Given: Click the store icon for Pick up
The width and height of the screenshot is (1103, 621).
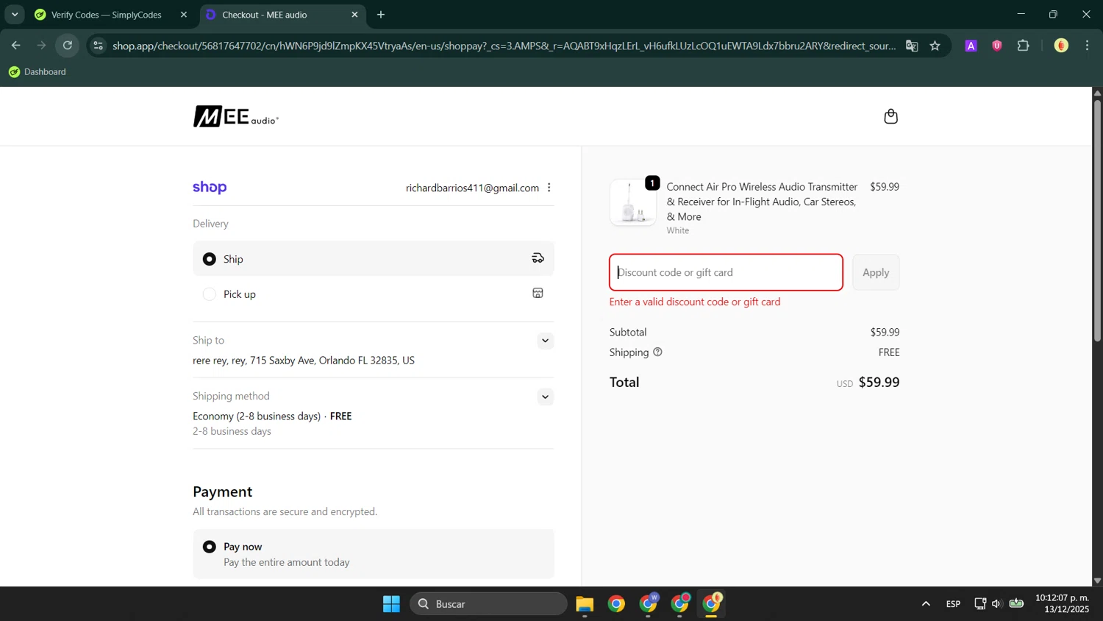Looking at the screenshot, I should [538, 294].
